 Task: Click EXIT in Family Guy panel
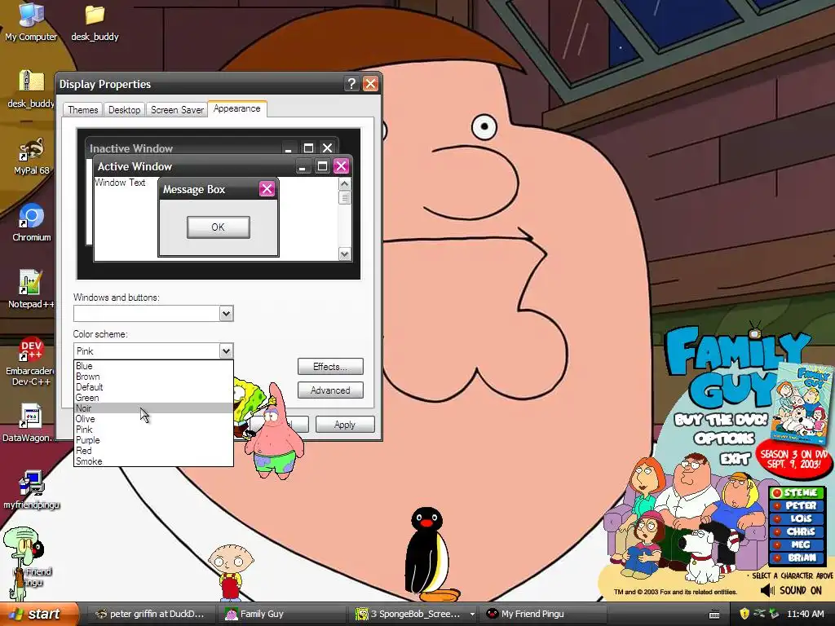click(x=735, y=459)
